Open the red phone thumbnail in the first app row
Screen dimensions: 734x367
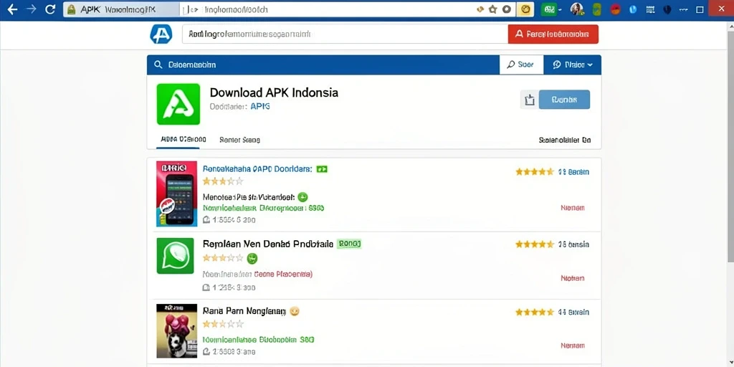tap(177, 194)
